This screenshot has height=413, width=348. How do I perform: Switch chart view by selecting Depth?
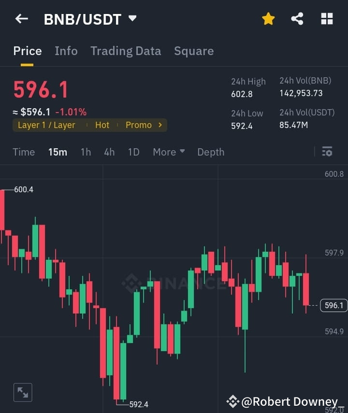[211, 152]
